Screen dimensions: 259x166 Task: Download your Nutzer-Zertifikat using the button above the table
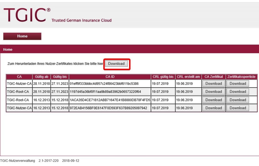(116, 64)
